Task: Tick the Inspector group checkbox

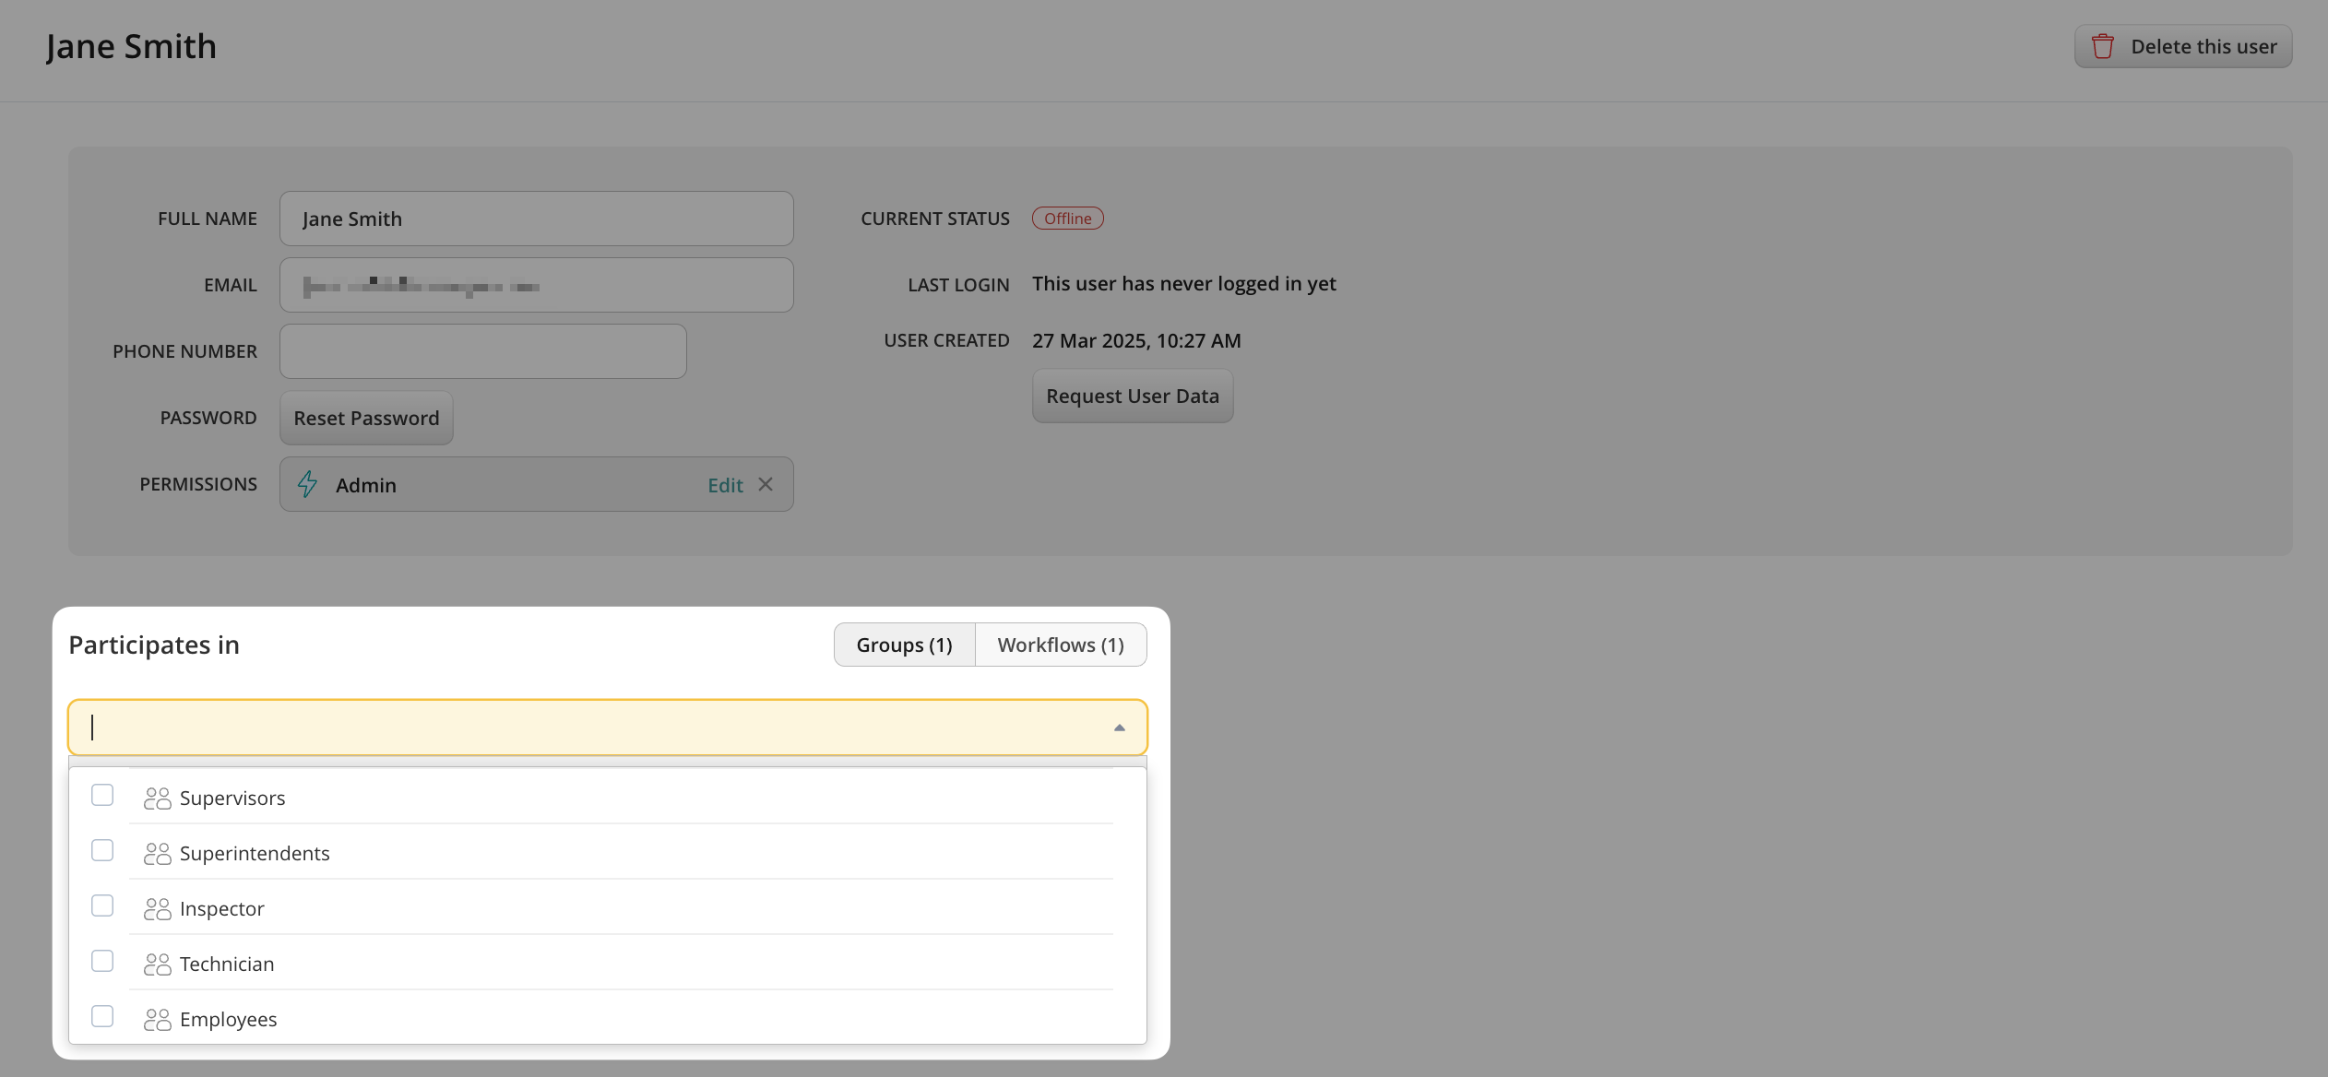Action: click(x=102, y=905)
